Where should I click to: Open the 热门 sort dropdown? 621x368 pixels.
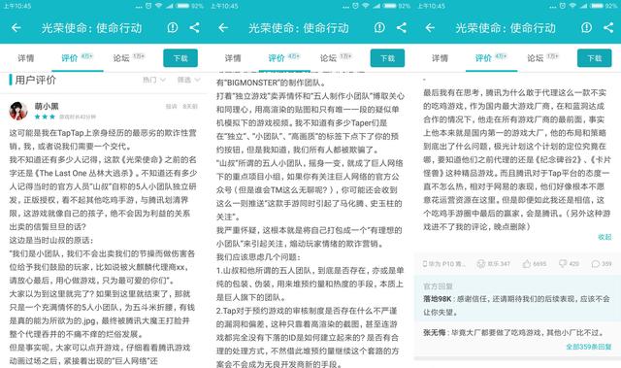point(154,80)
